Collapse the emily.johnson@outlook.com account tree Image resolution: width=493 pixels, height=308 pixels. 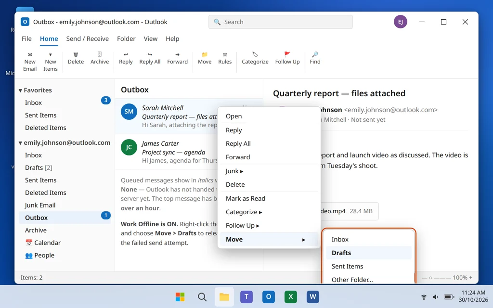(20, 143)
